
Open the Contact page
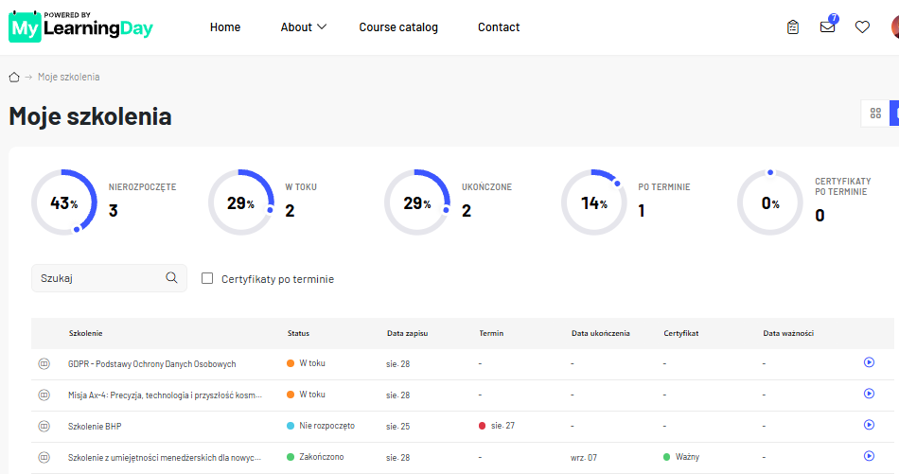tap(499, 26)
